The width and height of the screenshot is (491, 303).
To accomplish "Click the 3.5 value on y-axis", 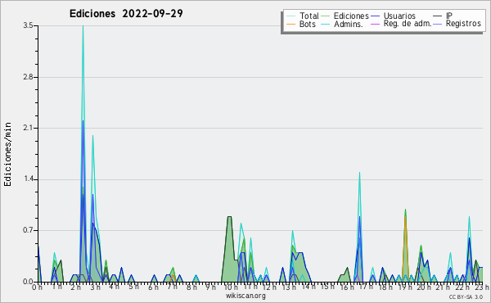I will pyautogui.click(x=28, y=25).
